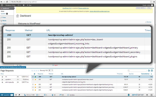Expand the Page Requests panel with the box icon
Image resolution: width=156 pixels, height=97 pixels.
tap(152, 71)
